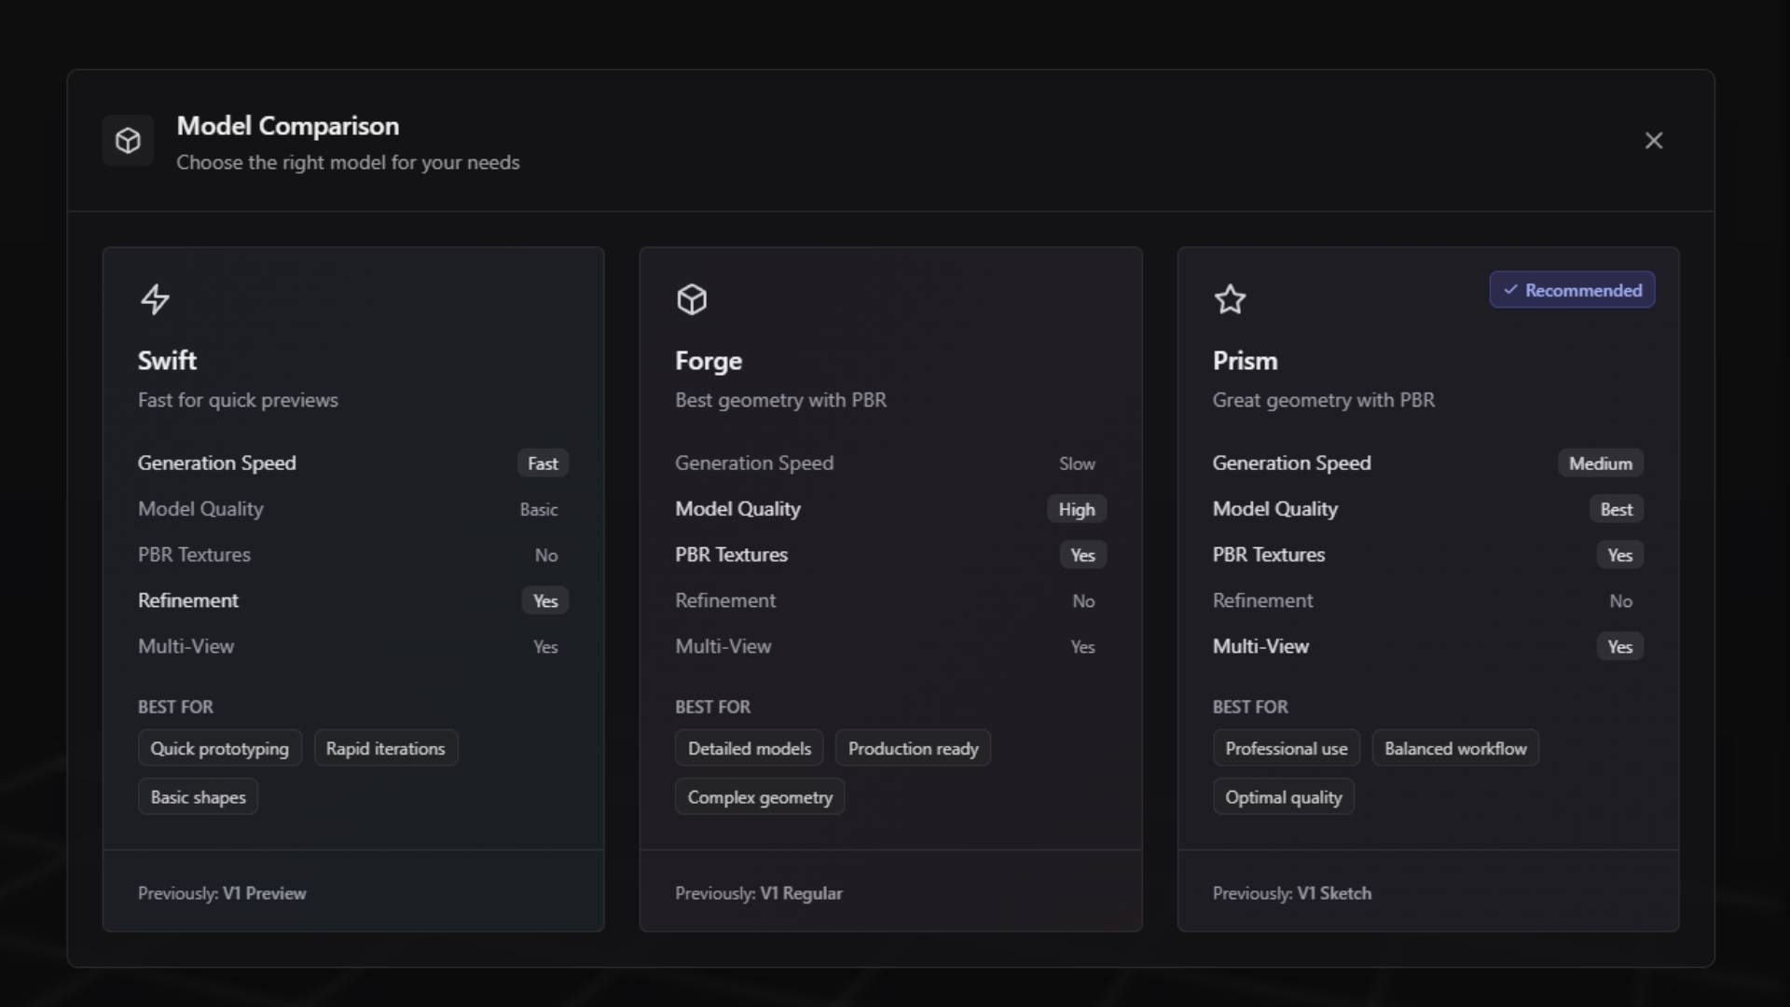Click Forge's PBR Textures Yes badge
1790x1007 pixels.
1082,555
